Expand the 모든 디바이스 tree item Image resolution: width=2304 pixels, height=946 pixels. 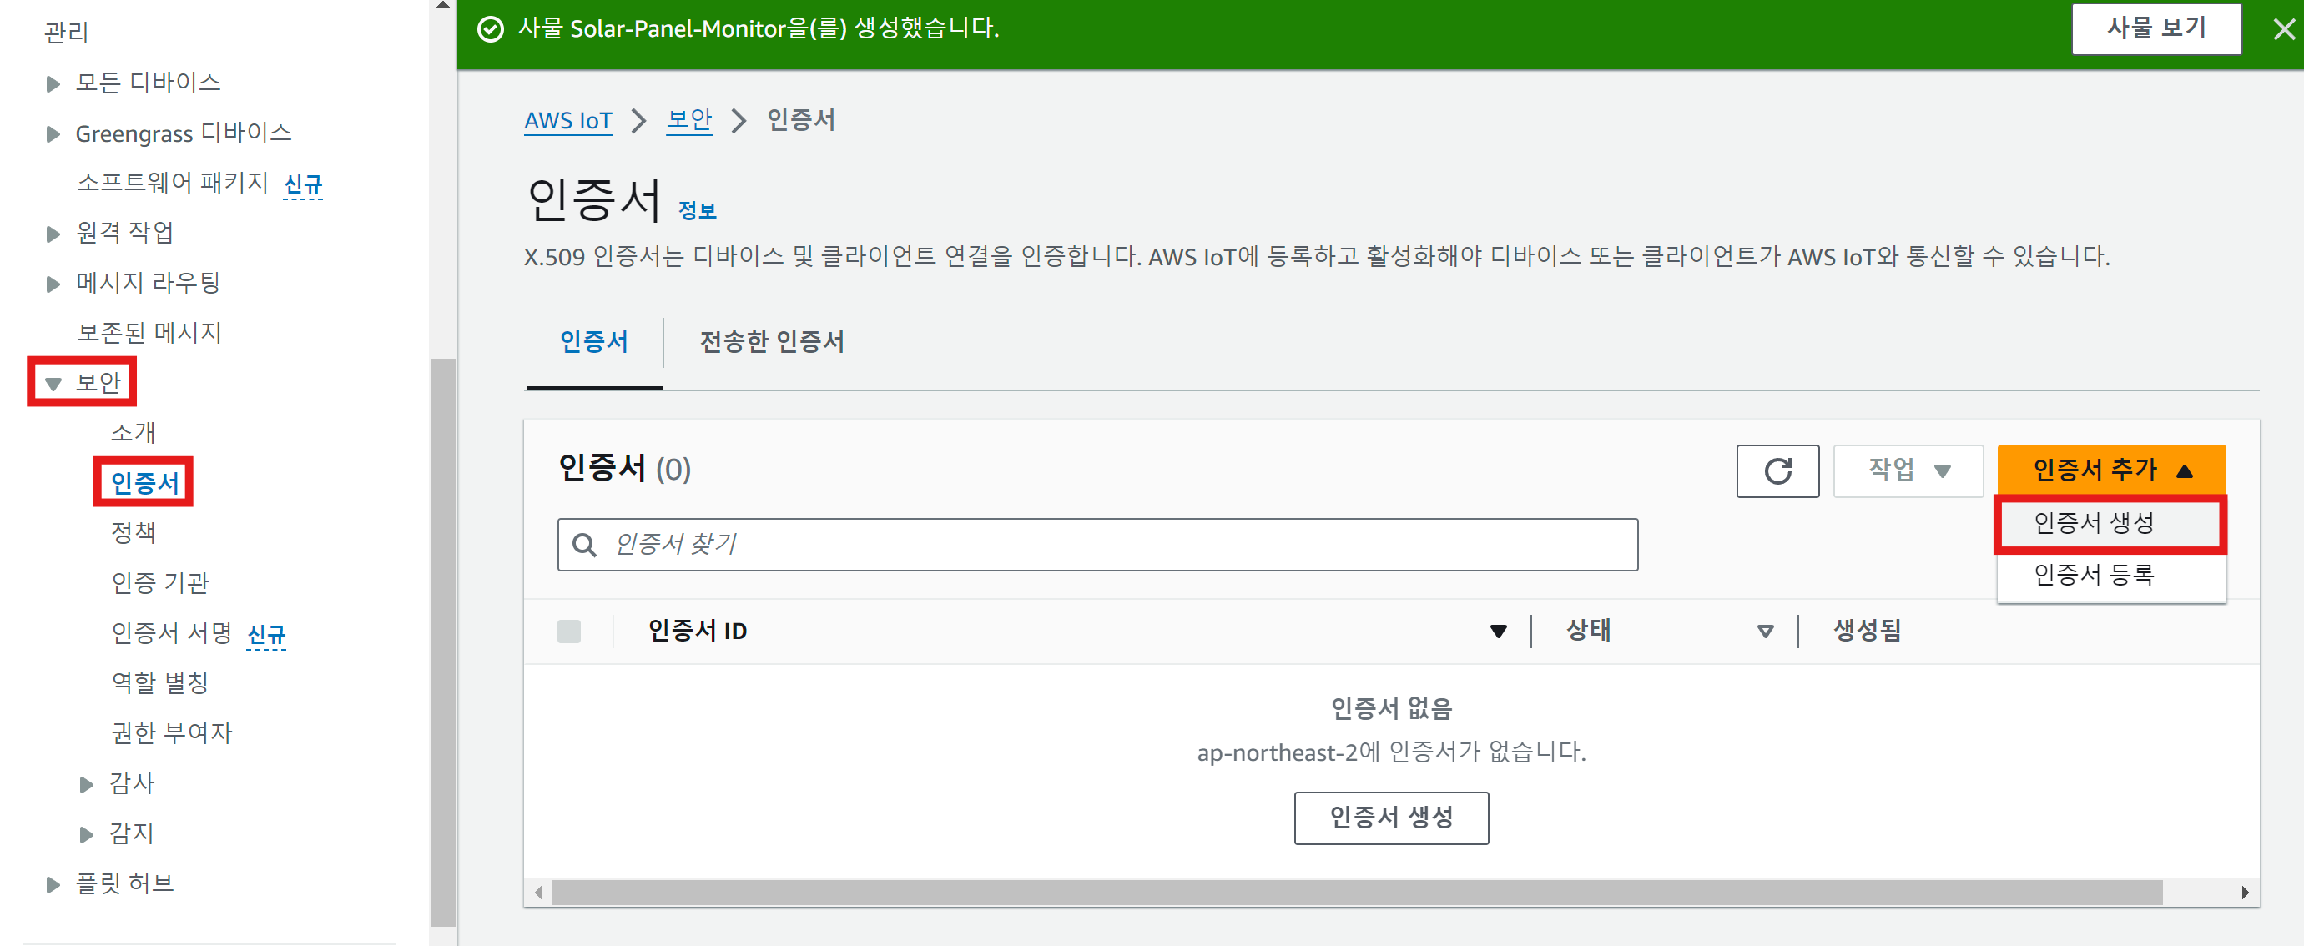click(x=53, y=83)
